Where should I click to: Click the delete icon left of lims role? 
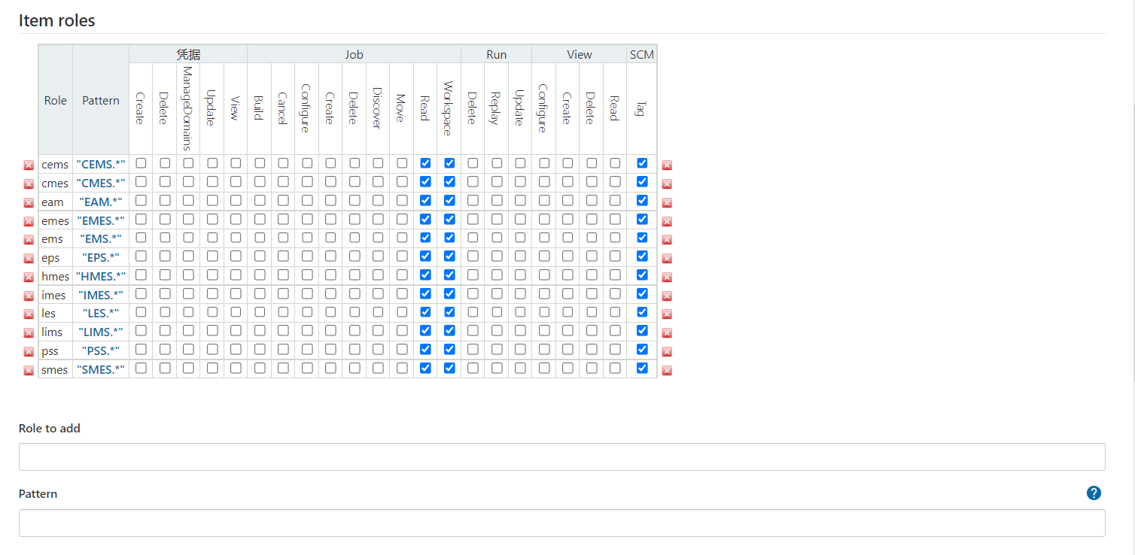29,333
